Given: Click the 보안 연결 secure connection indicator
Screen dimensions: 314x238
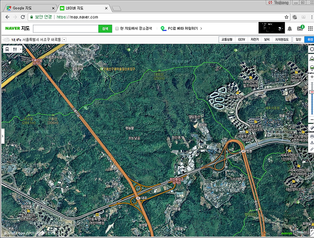Looking at the screenshot, I should (x=41, y=17).
